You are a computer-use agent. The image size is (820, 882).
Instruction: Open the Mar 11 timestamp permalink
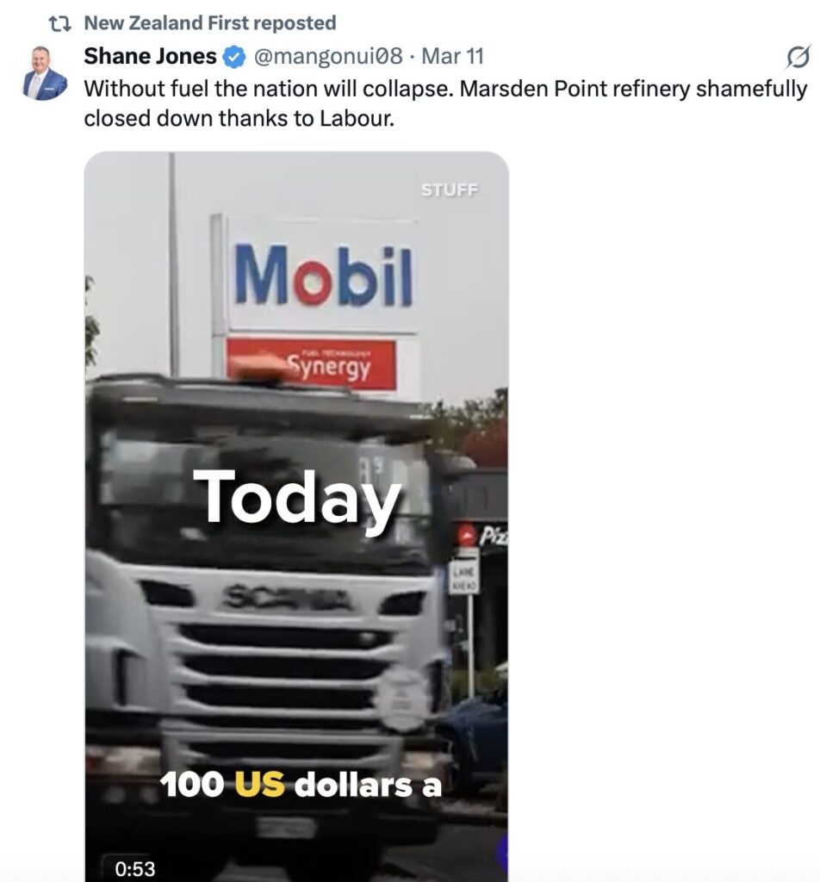[452, 56]
